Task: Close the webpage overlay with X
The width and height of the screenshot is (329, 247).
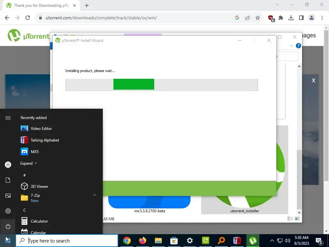Action: coord(314,80)
